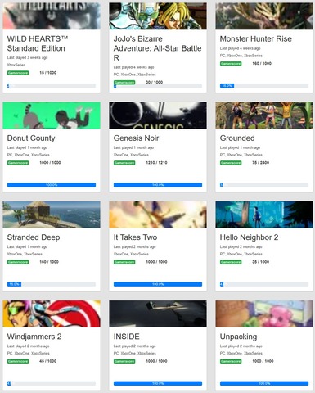
Task: Click '1000 / 1000' score on Donut County
Action: [50, 163]
